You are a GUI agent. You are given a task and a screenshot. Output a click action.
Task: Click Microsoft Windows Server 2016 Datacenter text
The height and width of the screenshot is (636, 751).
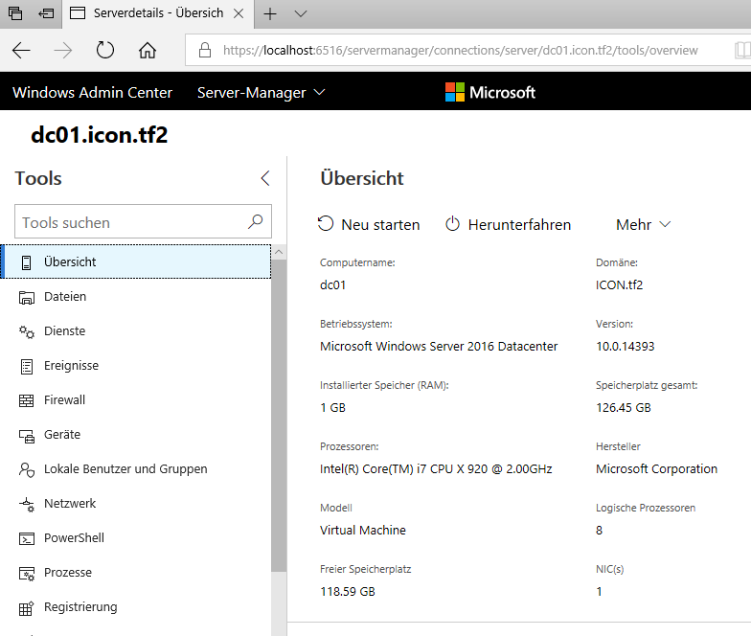coord(439,347)
